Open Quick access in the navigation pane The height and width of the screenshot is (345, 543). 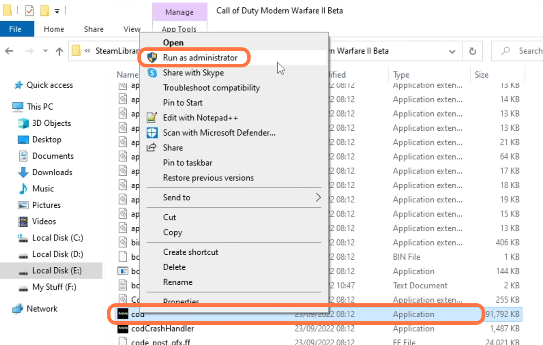[44, 85]
